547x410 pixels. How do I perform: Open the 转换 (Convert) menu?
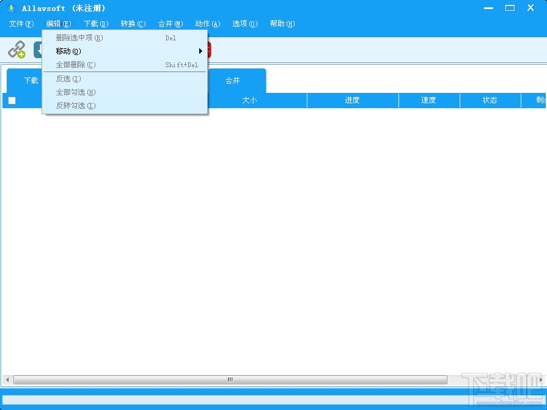pyautogui.click(x=133, y=24)
